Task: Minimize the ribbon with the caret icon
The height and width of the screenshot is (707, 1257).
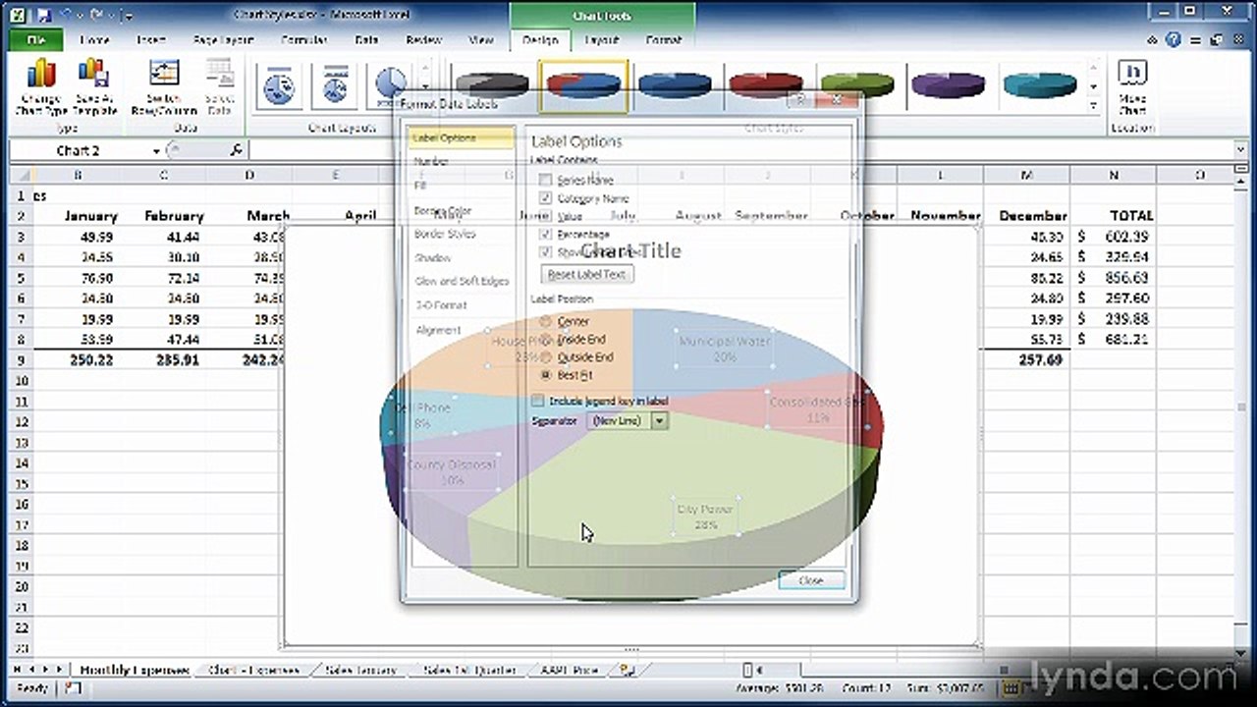Action: pos(1153,40)
